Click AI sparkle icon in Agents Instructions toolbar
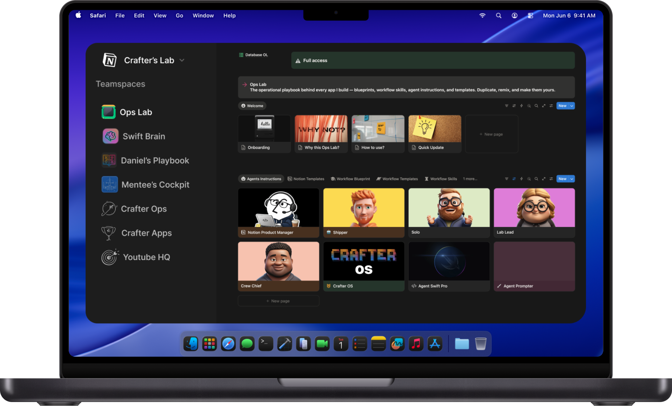Image resolution: width=672 pixels, height=406 pixels. [529, 179]
